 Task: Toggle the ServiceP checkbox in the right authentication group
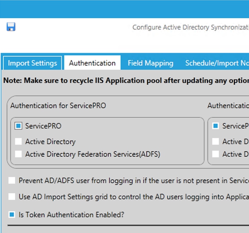pos(215,126)
